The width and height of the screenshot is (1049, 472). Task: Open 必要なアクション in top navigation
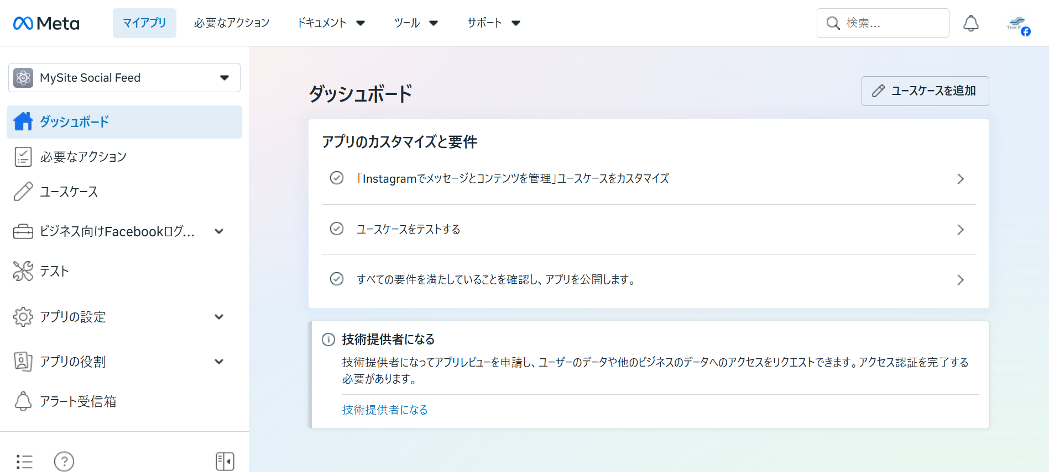coord(232,23)
